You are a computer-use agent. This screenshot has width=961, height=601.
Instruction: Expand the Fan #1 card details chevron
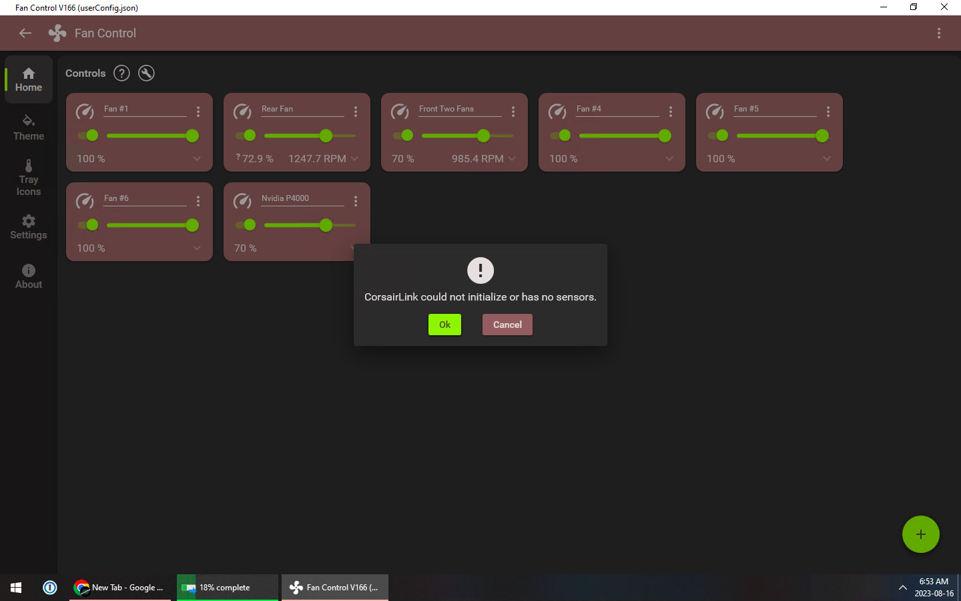pos(196,158)
